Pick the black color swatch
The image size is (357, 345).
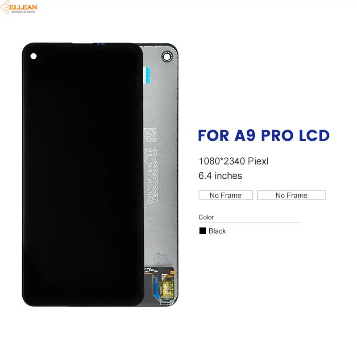click(x=203, y=231)
